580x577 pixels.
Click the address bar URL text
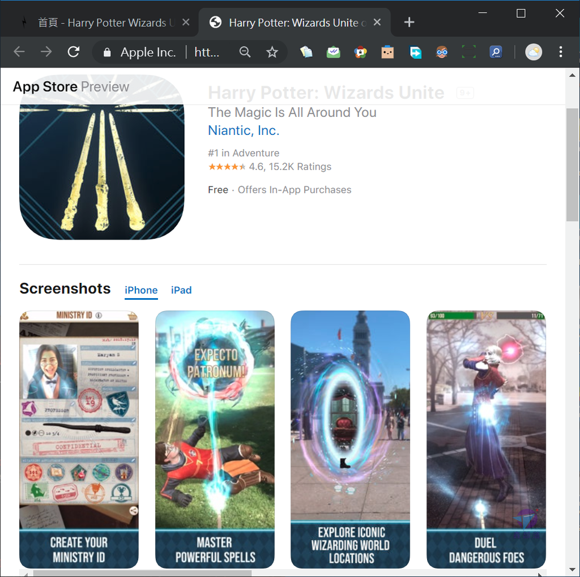[207, 52]
